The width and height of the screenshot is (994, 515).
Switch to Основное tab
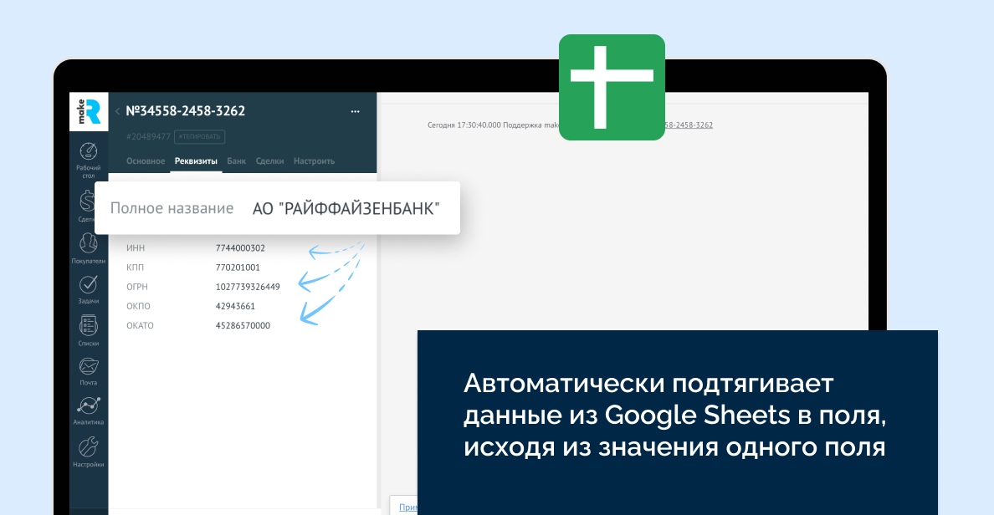146,161
